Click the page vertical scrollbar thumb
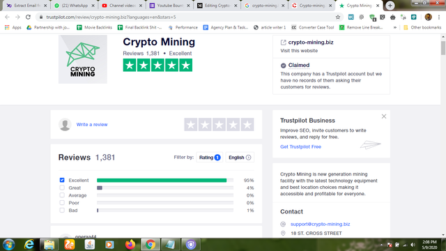This screenshot has width=446, height=251. (443, 48)
